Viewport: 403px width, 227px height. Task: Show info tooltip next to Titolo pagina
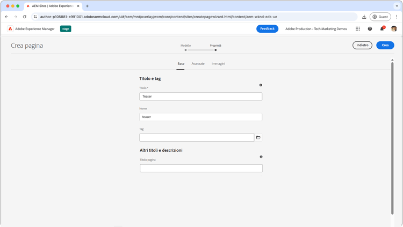[x=261, y=157]
